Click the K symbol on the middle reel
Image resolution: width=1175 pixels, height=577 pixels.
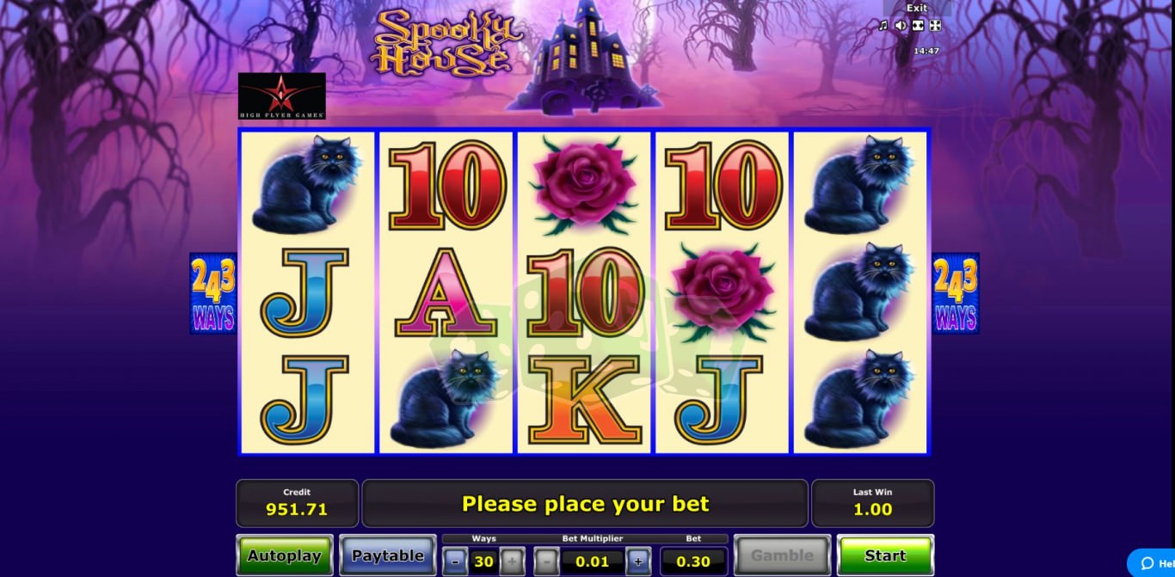(584, 400)
